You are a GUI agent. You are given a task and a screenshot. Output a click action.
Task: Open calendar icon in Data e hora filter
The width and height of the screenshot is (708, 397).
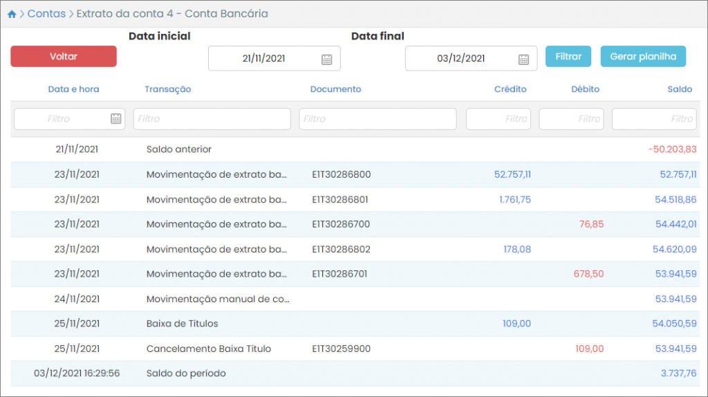[x=116, y=119]
